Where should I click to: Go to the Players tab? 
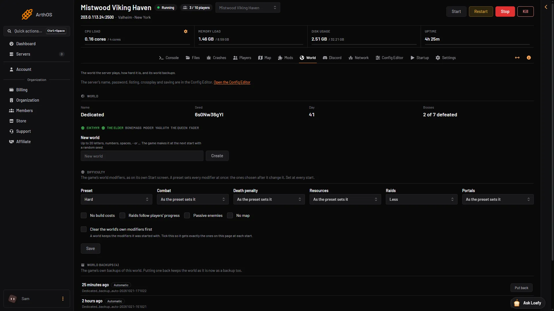click(x=242, y=58)
